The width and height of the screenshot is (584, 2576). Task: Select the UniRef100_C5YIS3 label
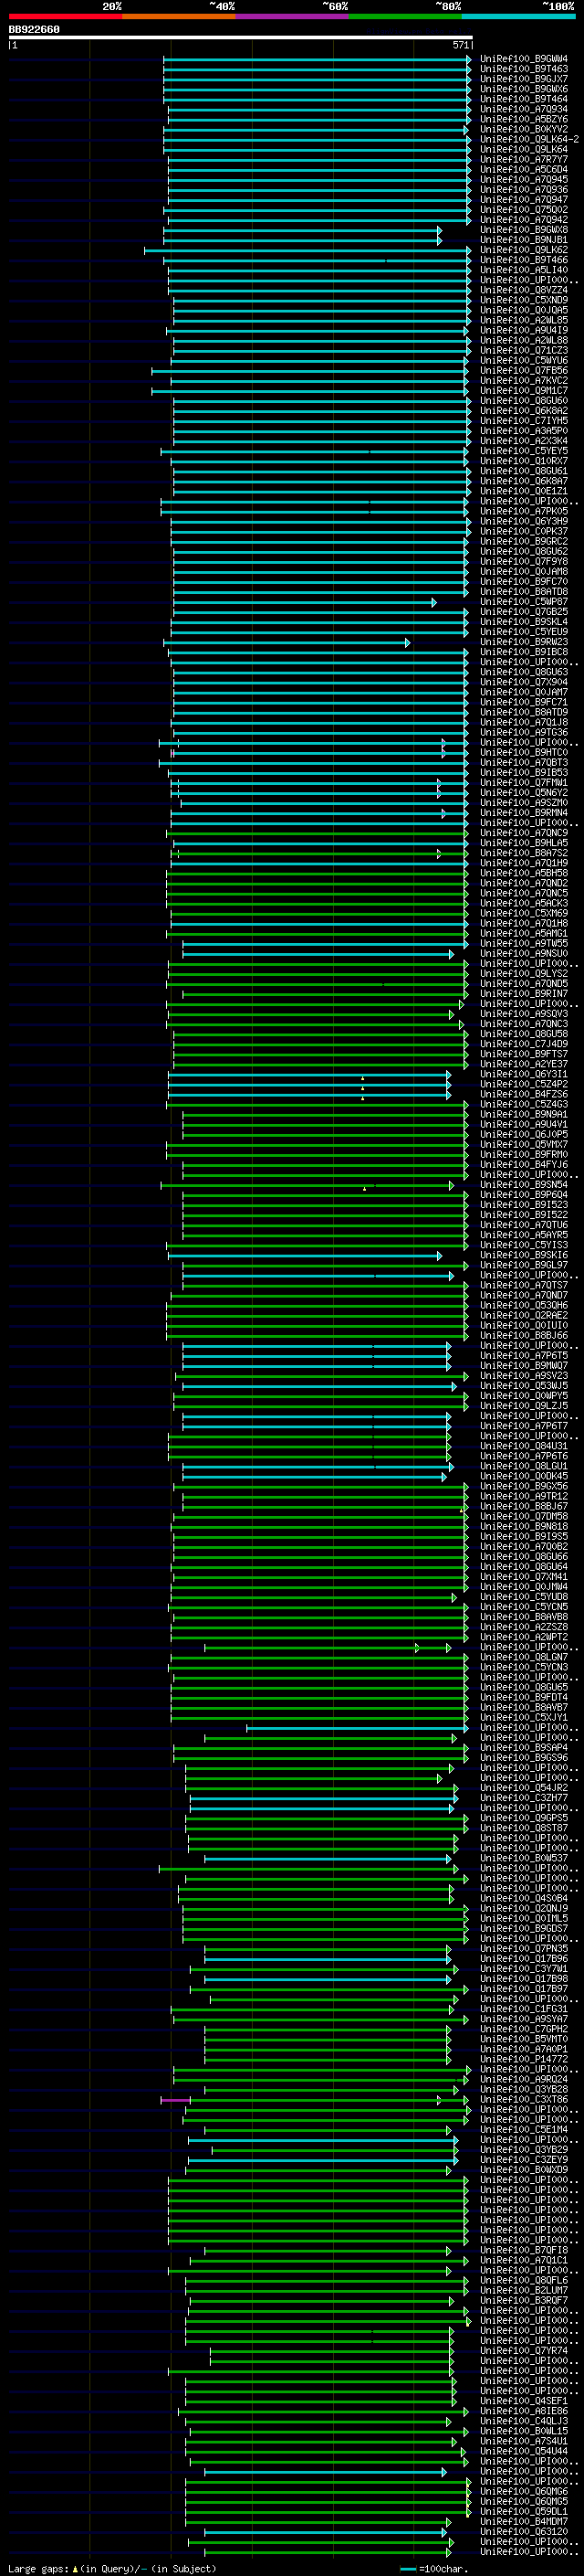[x=524, y=1245]
